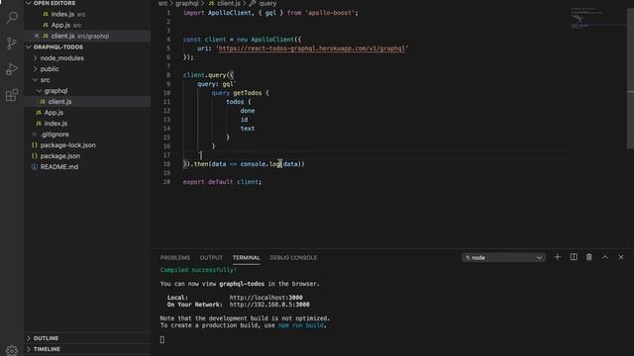Image resolution: width=634 pixels, height=356 pixels.
Task: Open the Manage gear menu
Action: (x=12, y=350)
